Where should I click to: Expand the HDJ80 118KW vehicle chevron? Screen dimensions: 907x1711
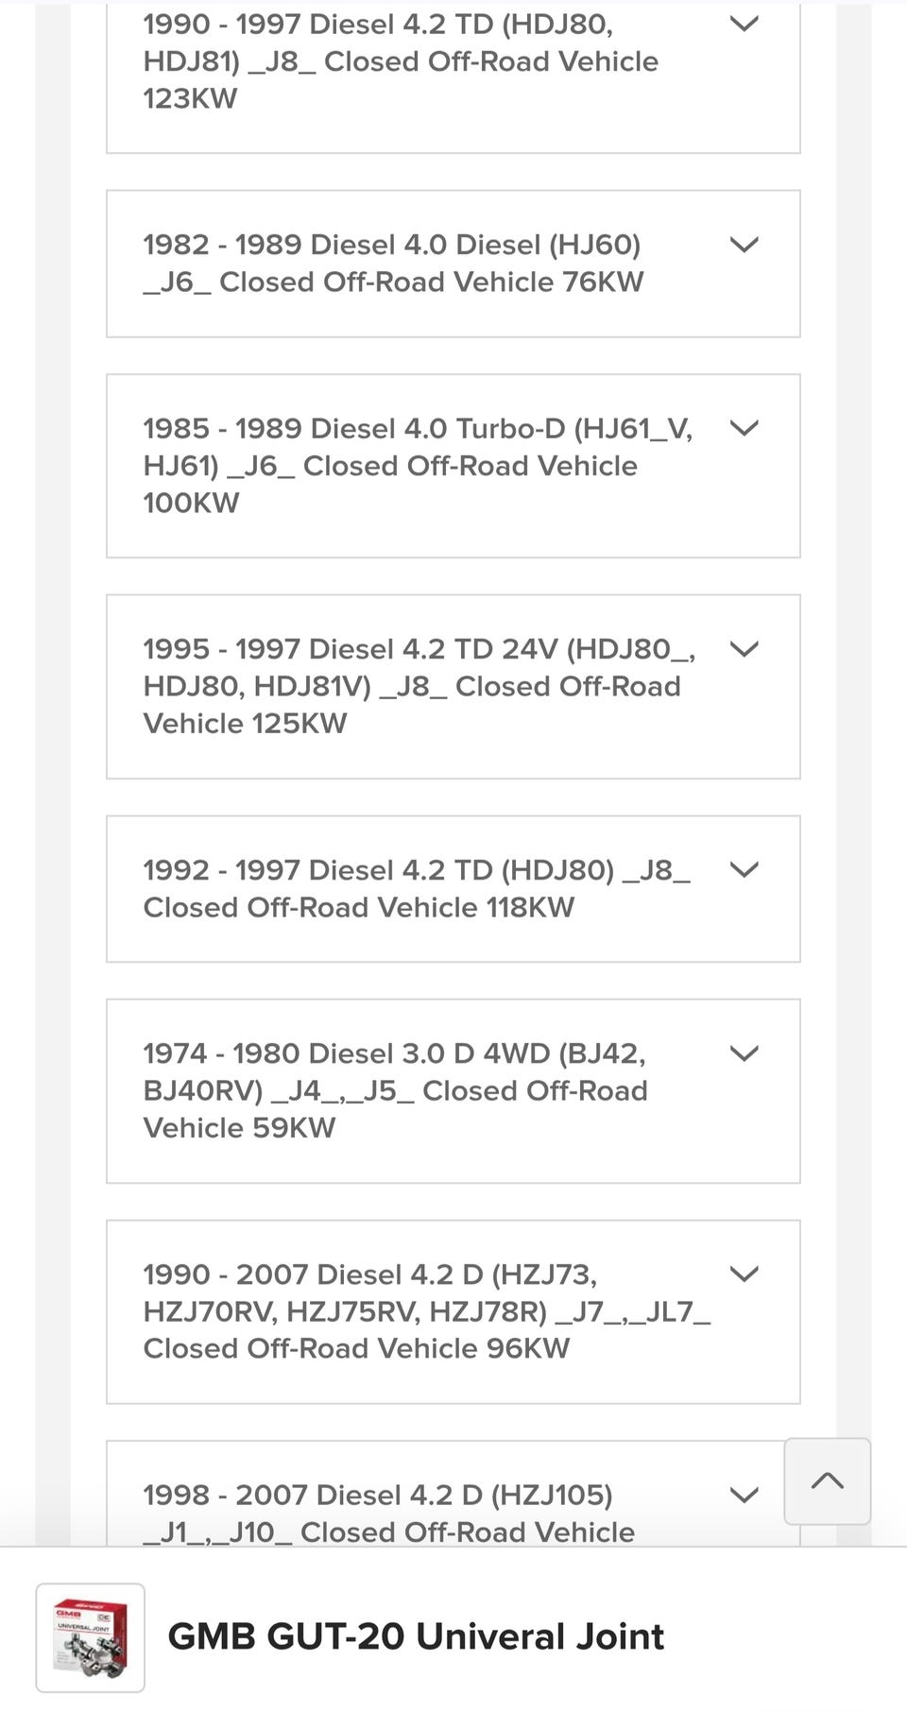tap(744, 870)
